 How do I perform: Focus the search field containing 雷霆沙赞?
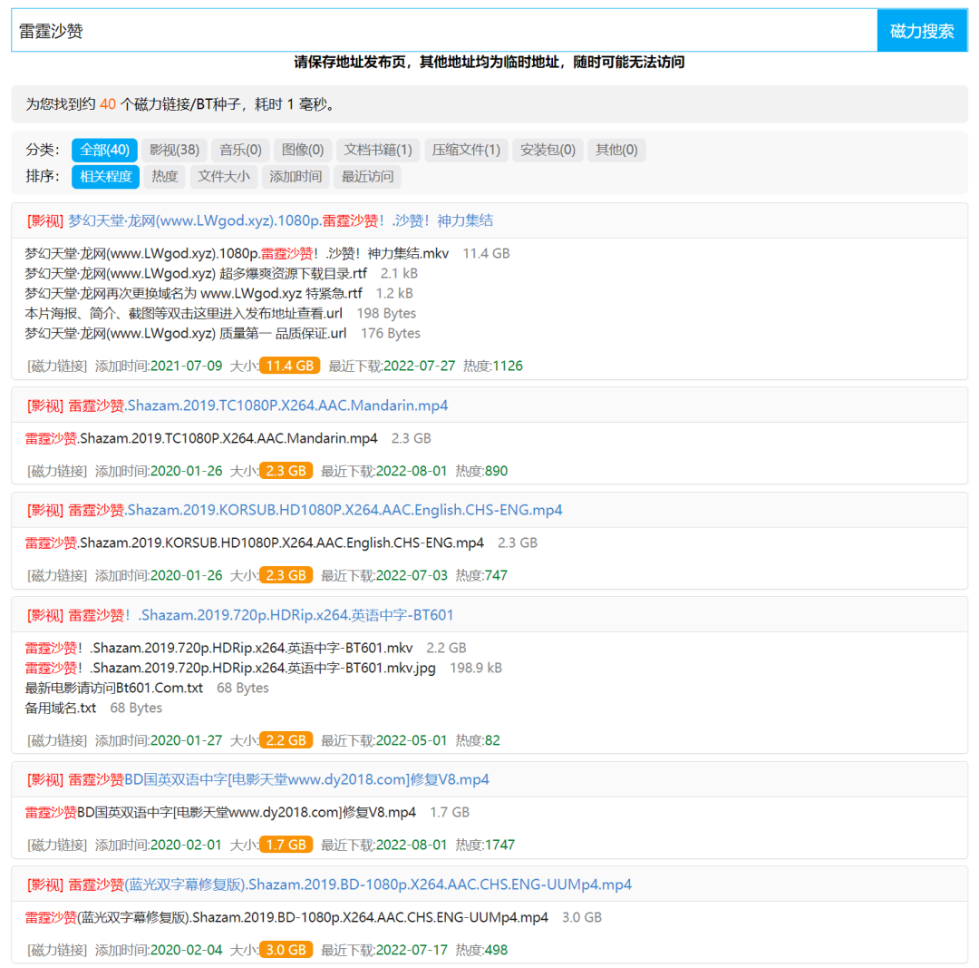444,31
